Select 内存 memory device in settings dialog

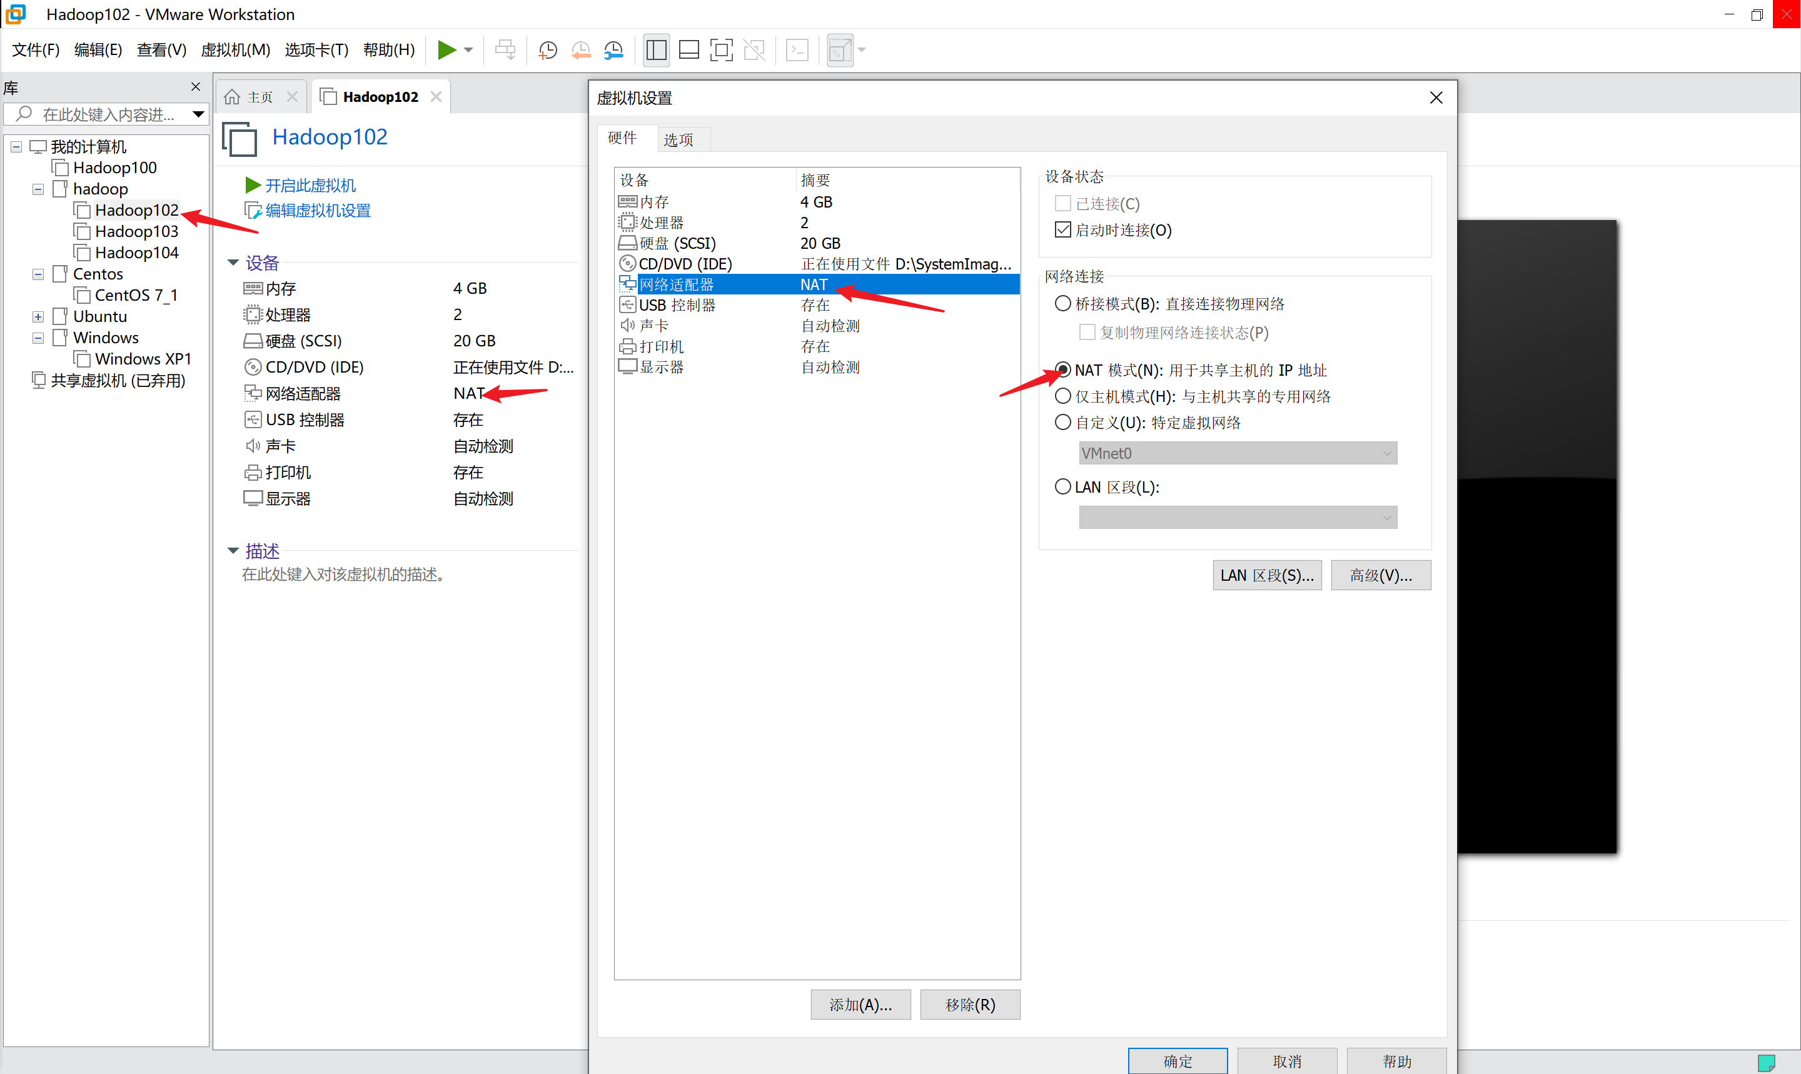pyautogui.click(x=817, y=202)
